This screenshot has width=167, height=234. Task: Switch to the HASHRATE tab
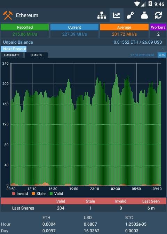coord(12,55)
